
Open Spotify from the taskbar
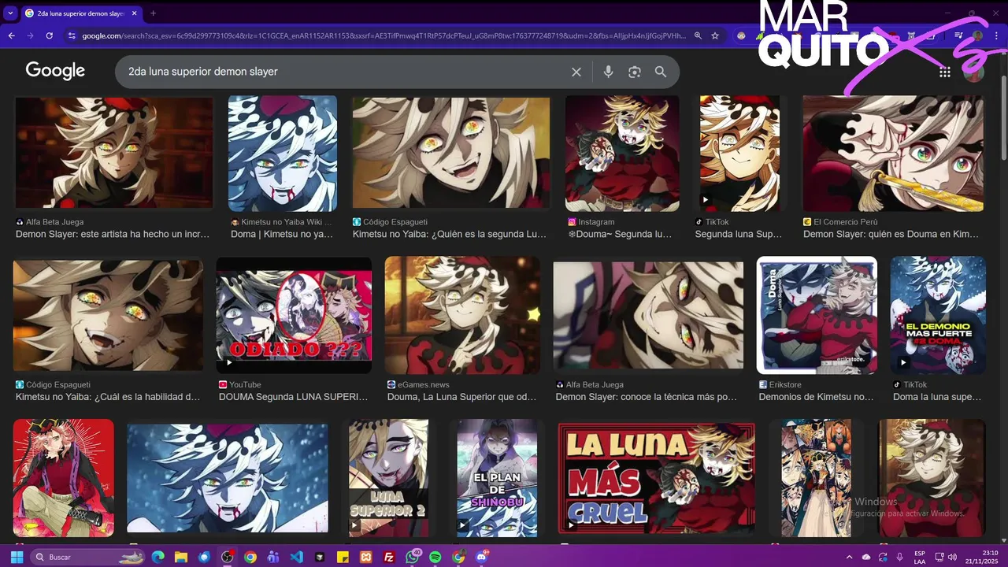click(435, 557)
